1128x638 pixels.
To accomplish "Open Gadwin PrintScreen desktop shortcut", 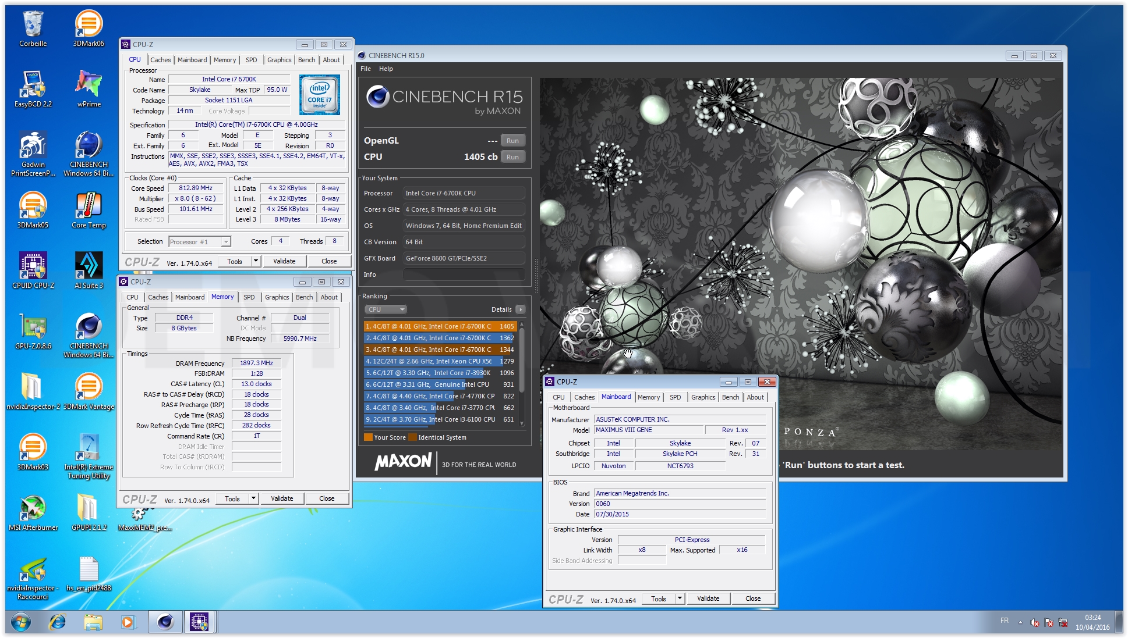I will (33, 153).
